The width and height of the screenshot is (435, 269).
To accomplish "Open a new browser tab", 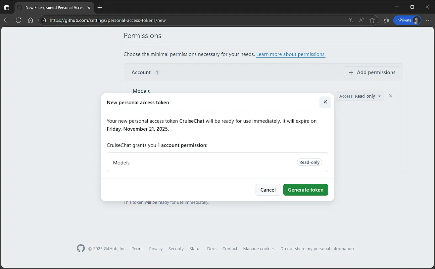I will coord(100,7).
